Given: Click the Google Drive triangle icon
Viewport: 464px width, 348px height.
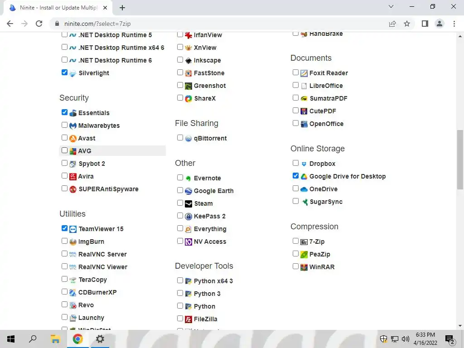Looking at the screenshot, I should pyautogui.click(x=304, y=177).
